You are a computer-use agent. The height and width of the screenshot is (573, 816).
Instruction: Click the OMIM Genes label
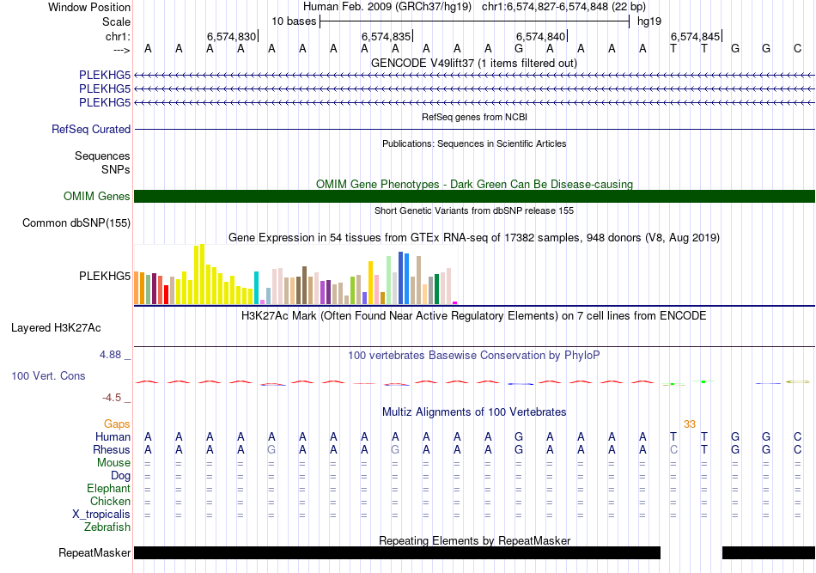[x=97, y=196]
